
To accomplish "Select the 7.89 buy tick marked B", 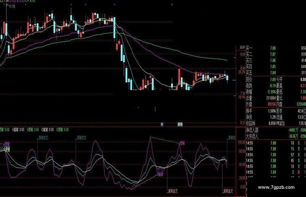I will [276, 172].
